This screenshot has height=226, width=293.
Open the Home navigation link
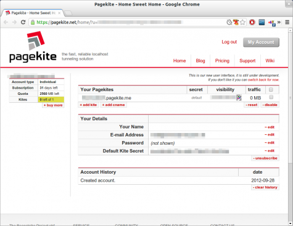tap(180, 61)
